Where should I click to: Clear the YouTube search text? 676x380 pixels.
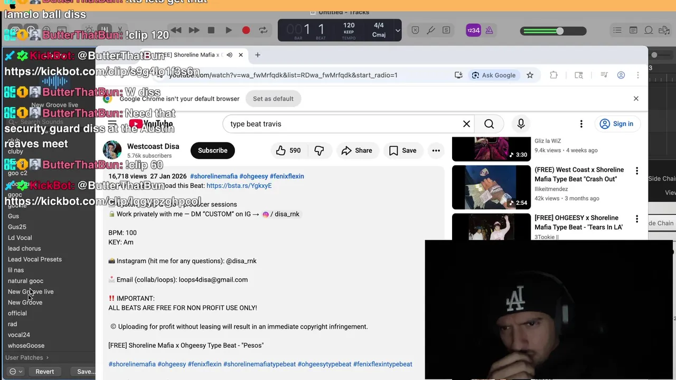point(466,124)
